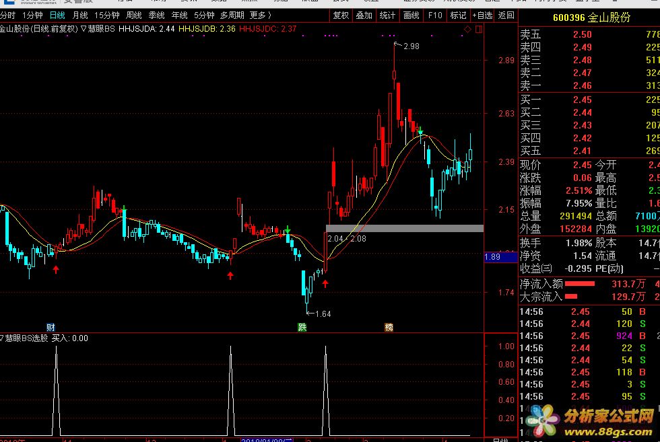Viewport: 660px width, 442px height.
Task: Activate the 画线 drawing tools button
Action: coord(411,15)
